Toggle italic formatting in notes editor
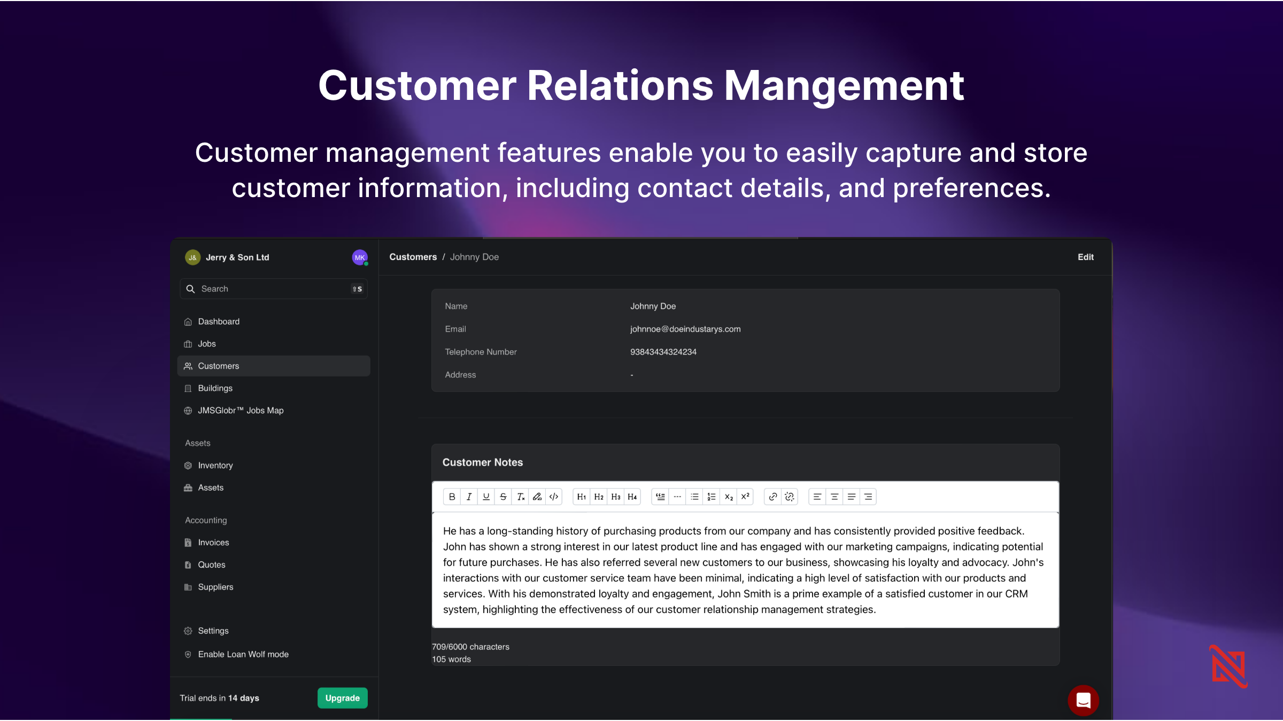The height and width of the screenshot is (721, 1283). (469, 497)
